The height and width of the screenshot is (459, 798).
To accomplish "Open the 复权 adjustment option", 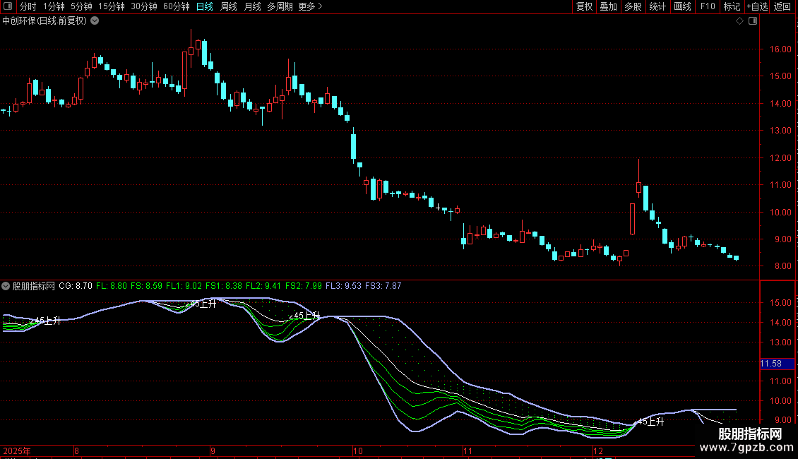I will pos(584,6).
